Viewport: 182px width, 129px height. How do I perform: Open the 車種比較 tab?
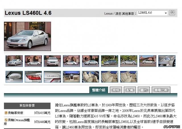click(161, 90)
